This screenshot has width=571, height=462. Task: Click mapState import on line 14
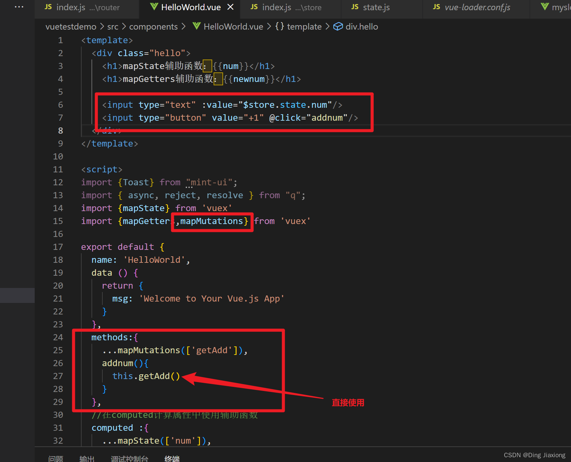point(144,208)
